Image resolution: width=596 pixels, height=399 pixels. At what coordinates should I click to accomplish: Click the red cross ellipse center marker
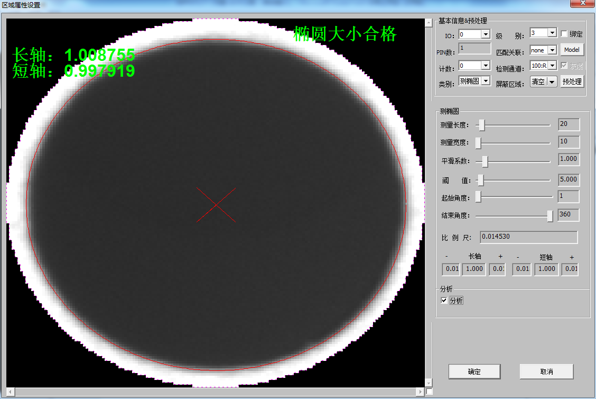point(216,205)
